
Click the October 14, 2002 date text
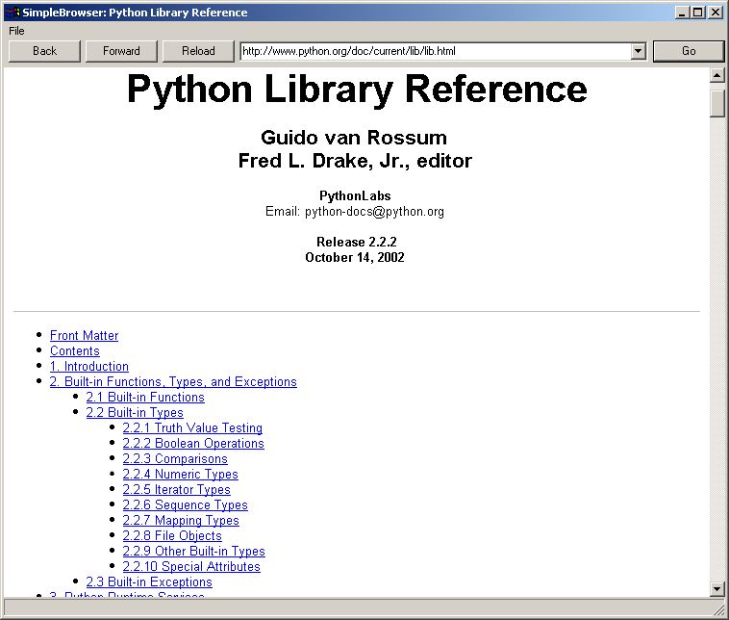[355, 257]
